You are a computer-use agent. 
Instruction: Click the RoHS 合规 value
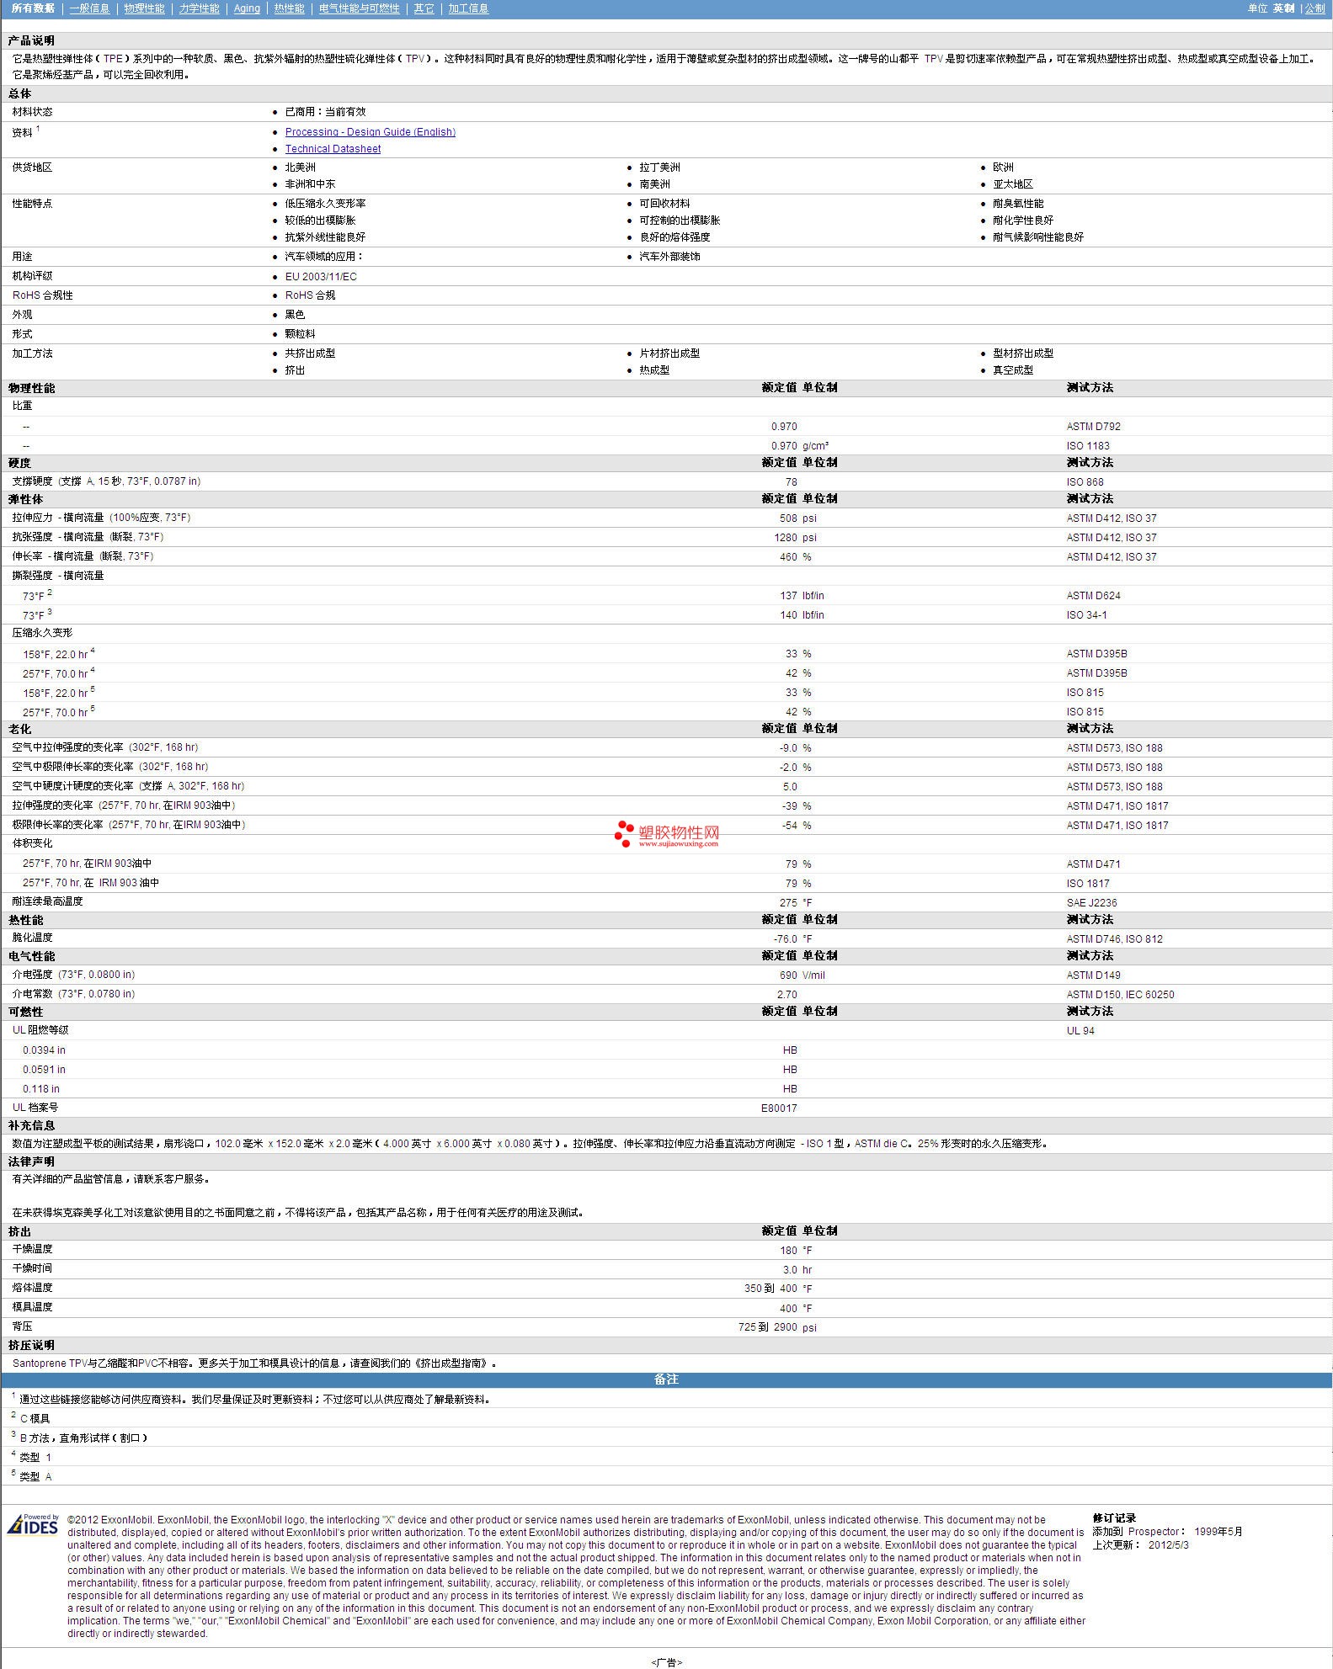(310, 295)
